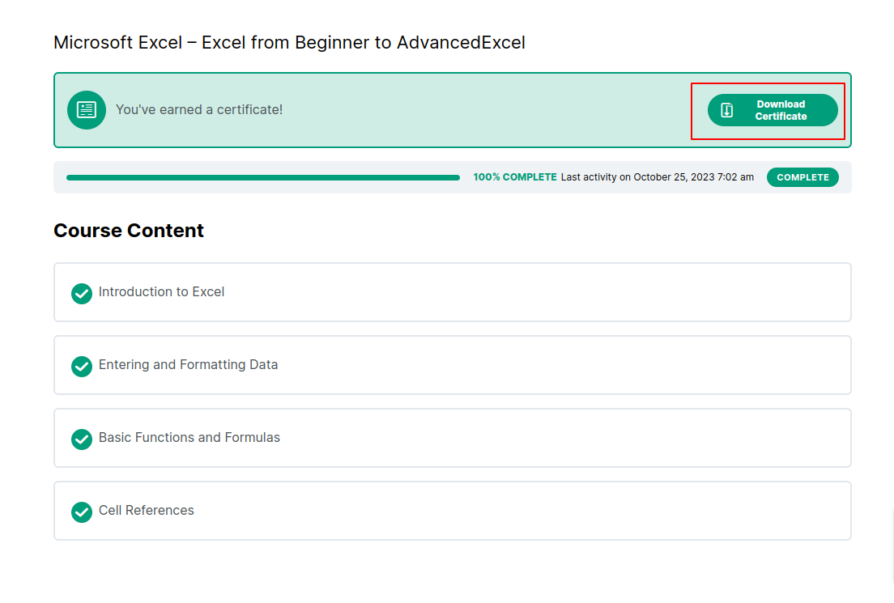Click the checkmark beside Entering and Formatting Data
Image resolution: width=894 pixels, height=603 pixels.
[82, 366]
